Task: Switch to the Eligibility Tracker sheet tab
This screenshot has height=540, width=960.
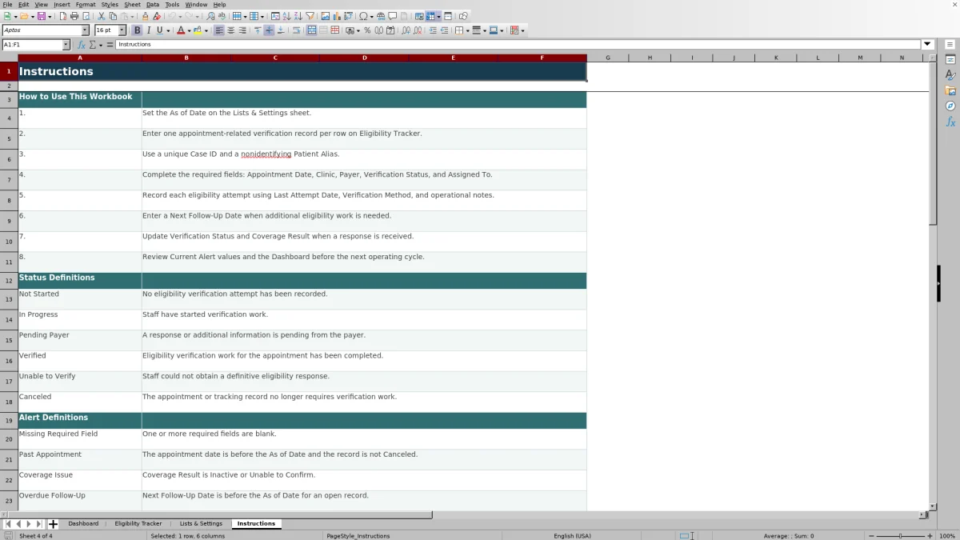Action: (x=138, y=524)
